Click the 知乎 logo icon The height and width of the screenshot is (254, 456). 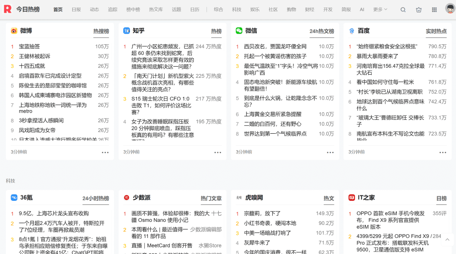coord(126,31)
